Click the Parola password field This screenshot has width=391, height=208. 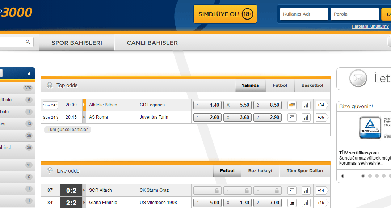[354, 14]
